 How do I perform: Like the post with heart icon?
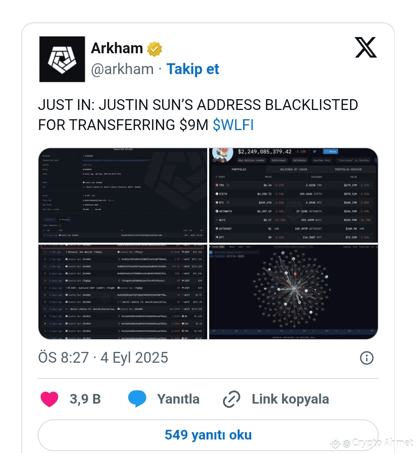point(49,399)
